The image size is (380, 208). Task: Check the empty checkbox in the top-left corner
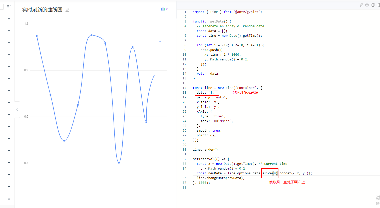pyautogui.click(x=2, y=7)
